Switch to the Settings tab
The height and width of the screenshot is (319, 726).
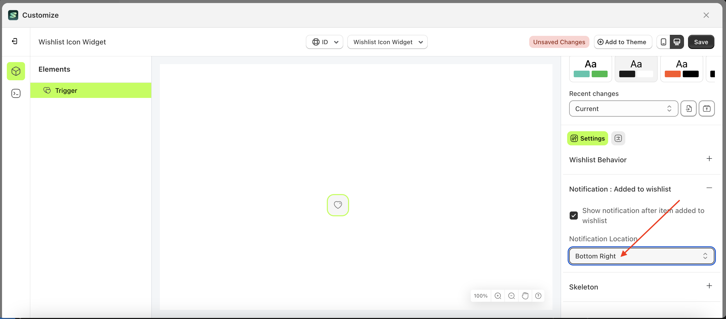pos(587,138)
